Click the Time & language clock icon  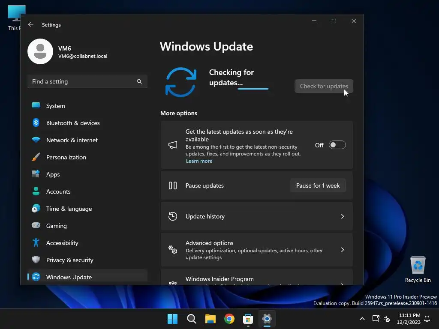pyautogui.click(x=36, y=209)
